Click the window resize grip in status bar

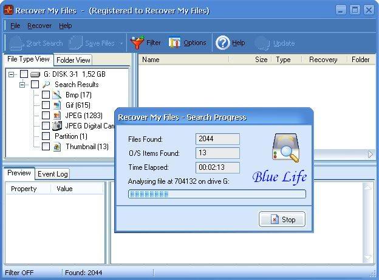[373, 274]
